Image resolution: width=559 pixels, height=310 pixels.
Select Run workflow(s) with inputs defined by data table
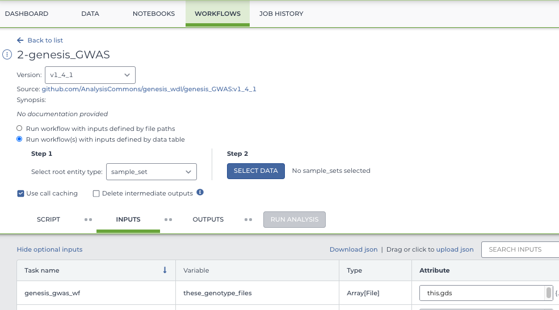click(x=19, y=139)
